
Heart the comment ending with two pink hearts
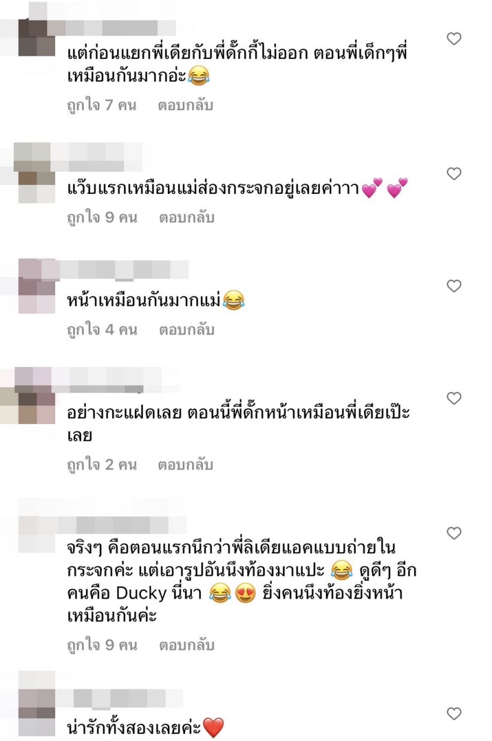(455, 174)
